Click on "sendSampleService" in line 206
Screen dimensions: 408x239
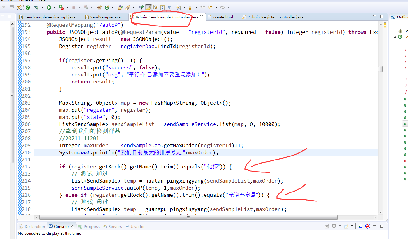coord(190,124)
